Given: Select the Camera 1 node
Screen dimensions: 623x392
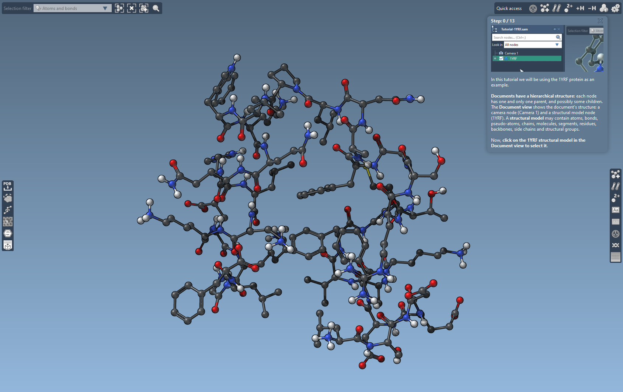Looking at the screenshot, I should tap(511, 53).
